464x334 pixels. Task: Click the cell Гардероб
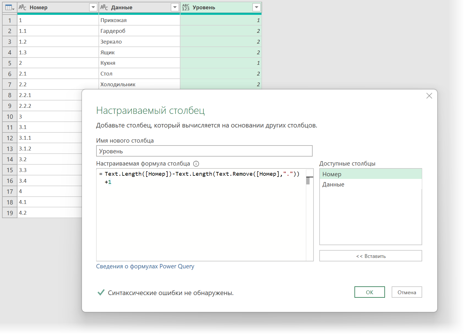(x=139, y=31)
